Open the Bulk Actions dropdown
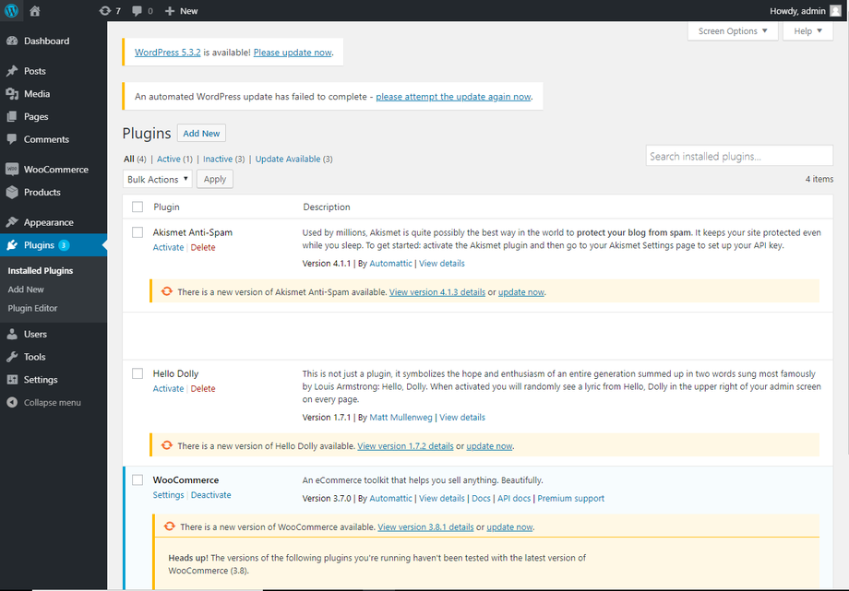This screenshot has height=591, width=849. pyautogui.click(x=157, y=180)
